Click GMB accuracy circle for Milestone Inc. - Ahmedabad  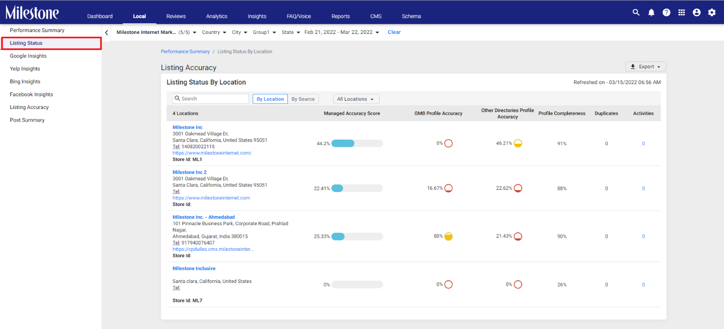click(x=448, y=236)
